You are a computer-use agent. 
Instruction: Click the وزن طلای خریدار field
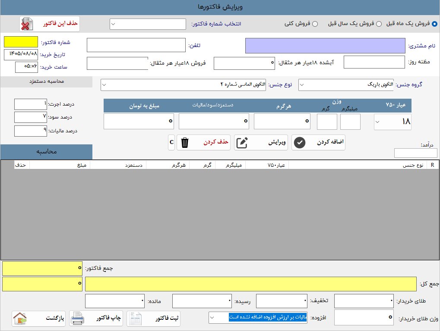coord(364,317)
